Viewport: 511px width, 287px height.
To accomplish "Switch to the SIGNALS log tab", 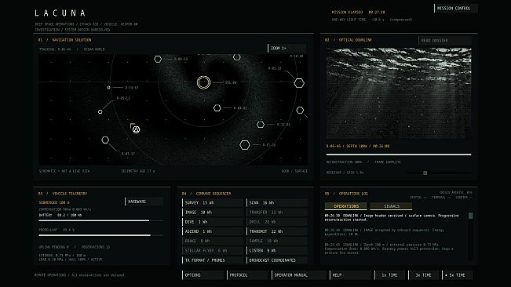I will (391, 206).
